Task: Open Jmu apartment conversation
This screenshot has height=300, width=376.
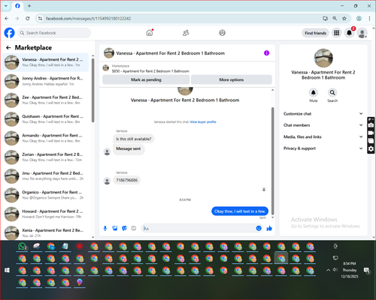Action: point(46,176)
